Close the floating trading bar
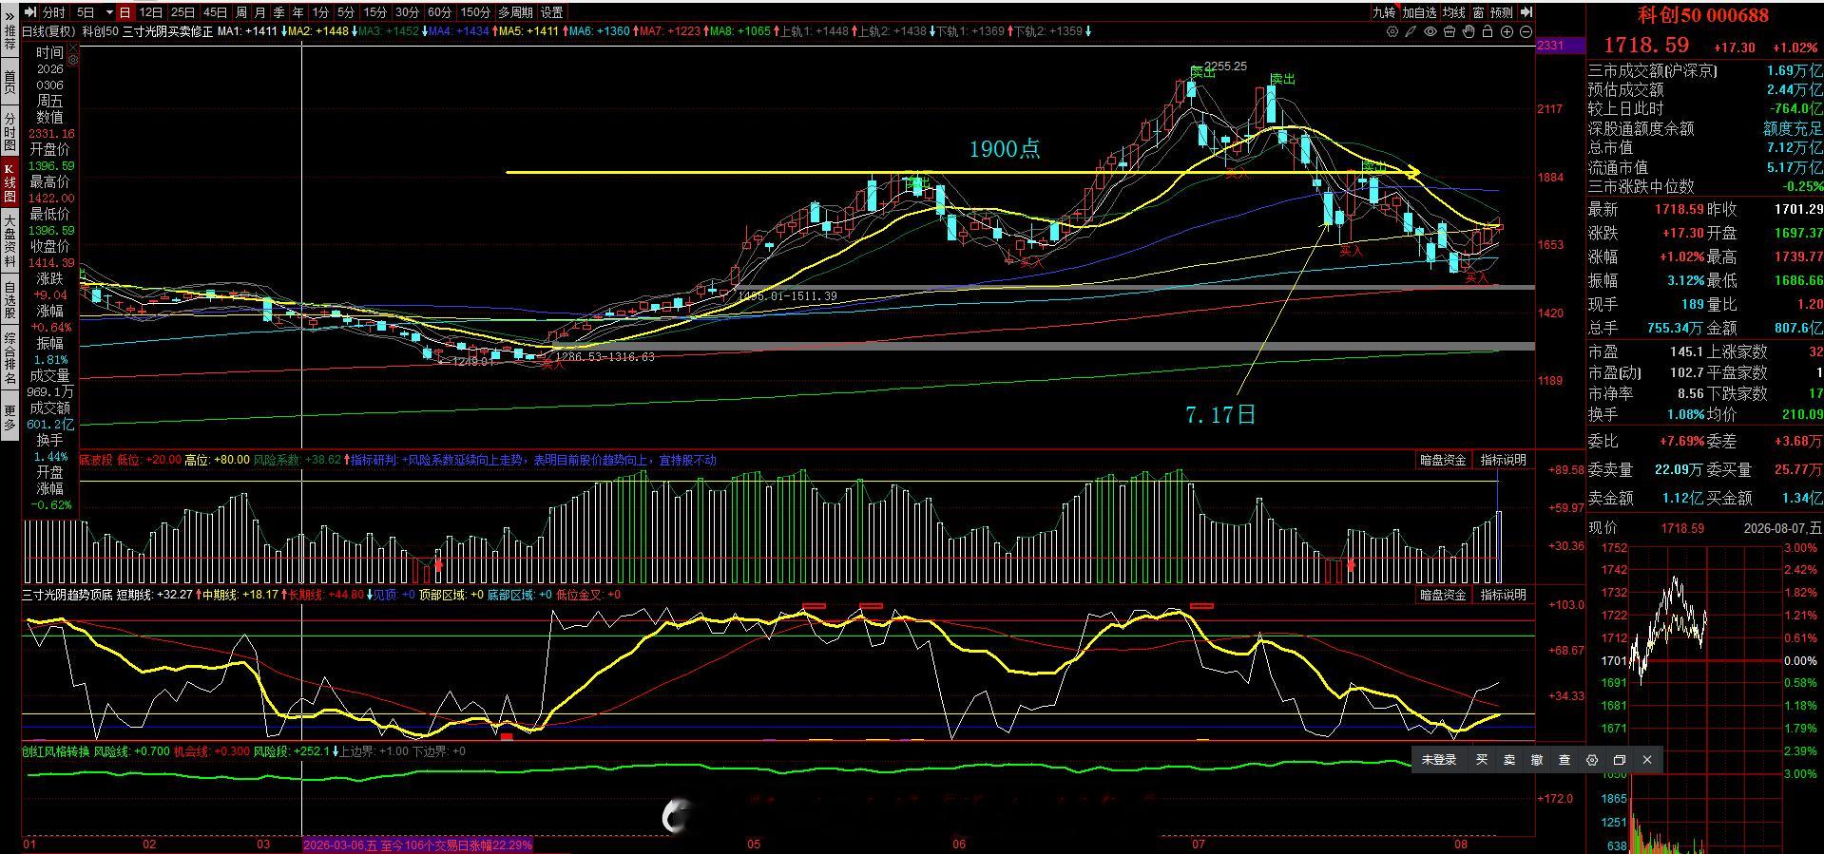This screenshot has width=1824, height=854. point(1647,760)
